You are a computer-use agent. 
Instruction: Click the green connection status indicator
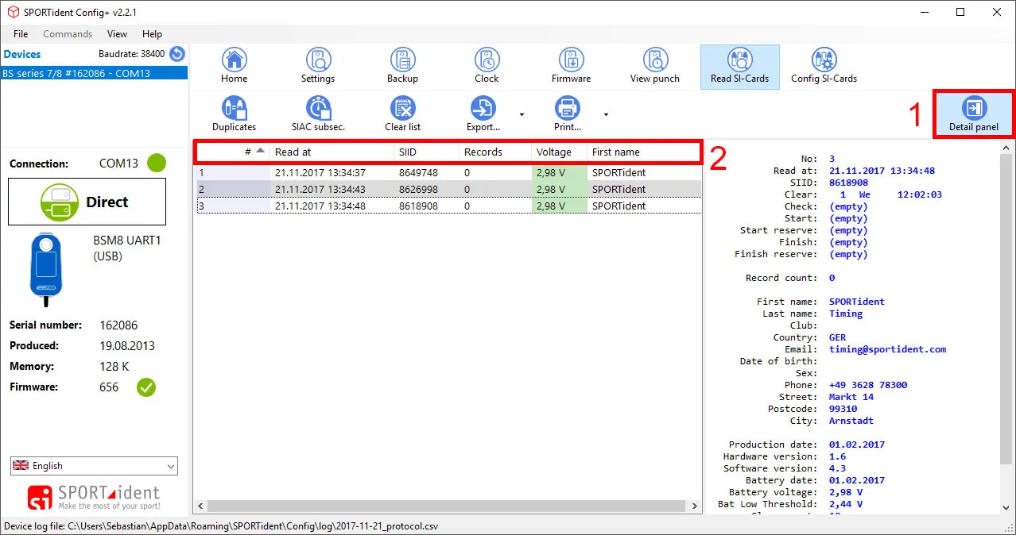tap(157, 164)
